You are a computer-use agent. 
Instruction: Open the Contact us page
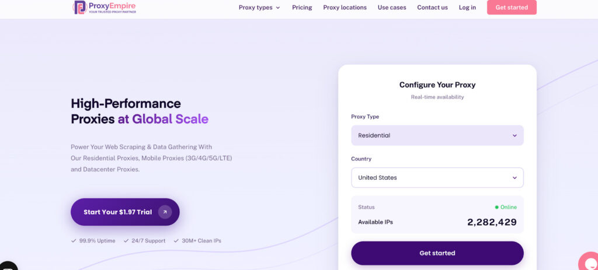[x=432, y=8]
